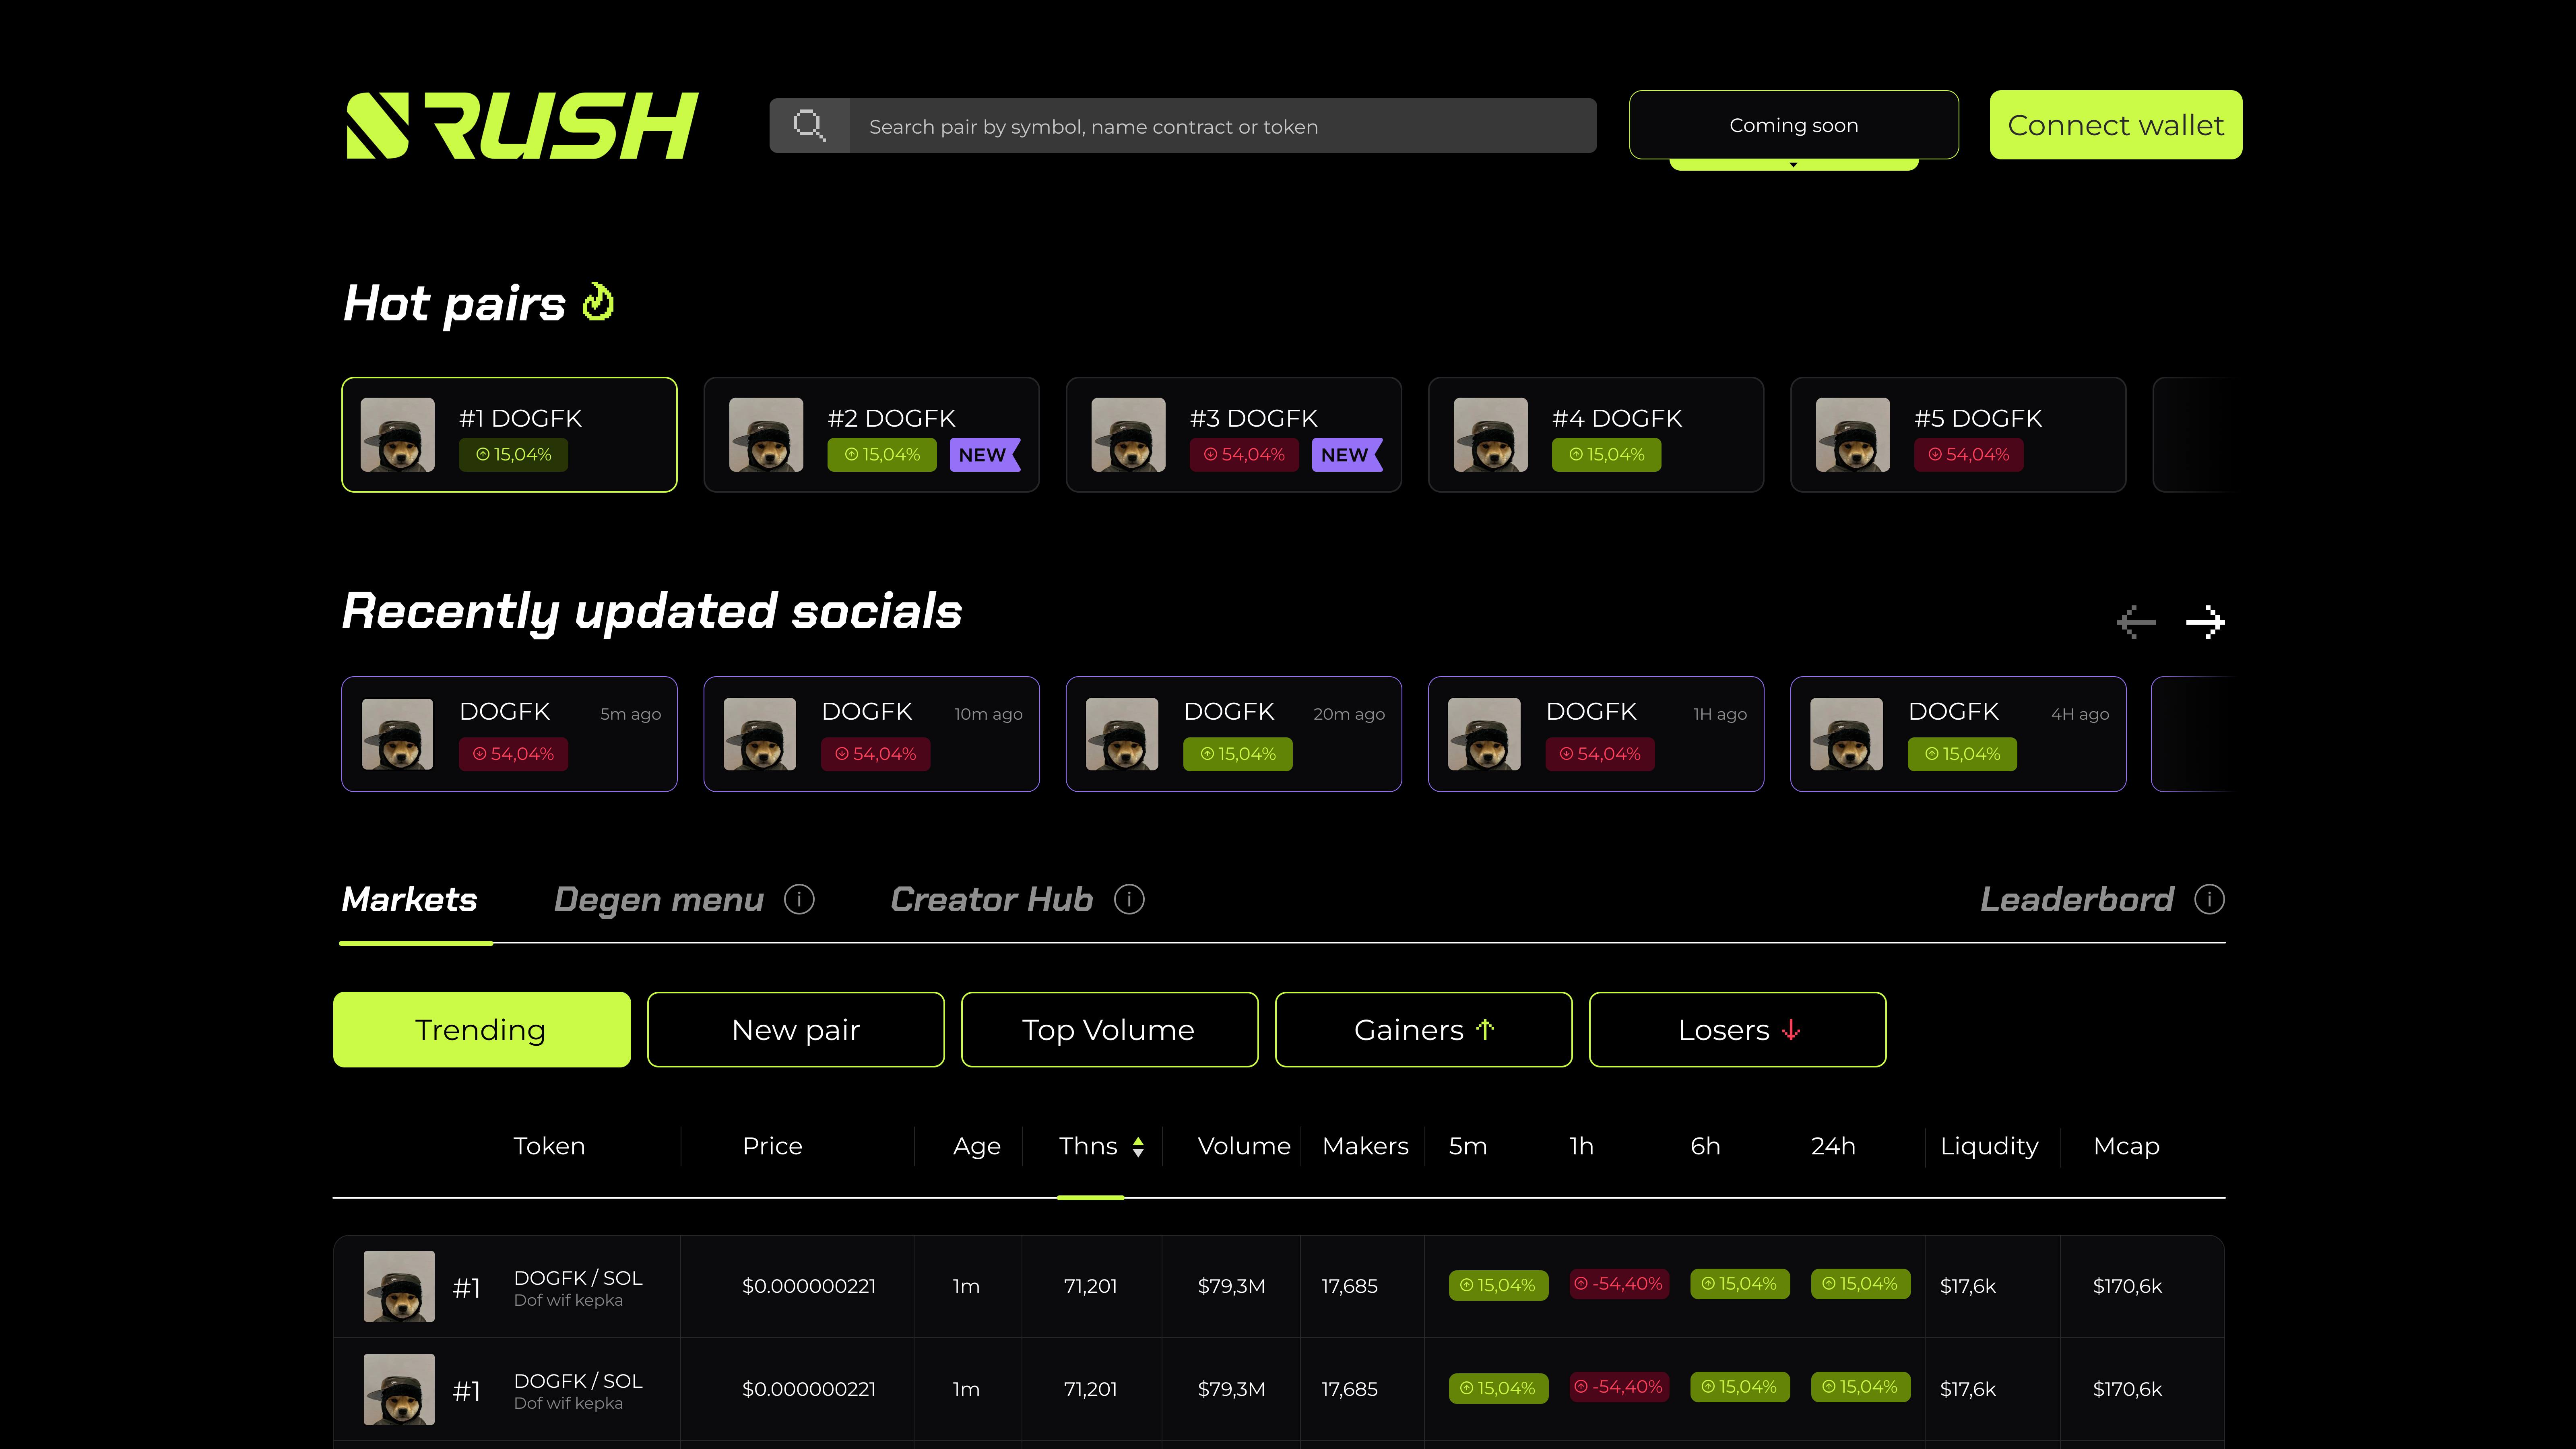Click the Liqudity column header

1989,1146
